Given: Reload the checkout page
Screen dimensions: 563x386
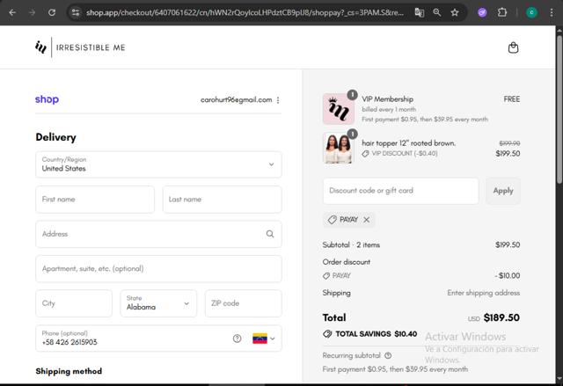Looking at the screenshot, I should [52, 12].
